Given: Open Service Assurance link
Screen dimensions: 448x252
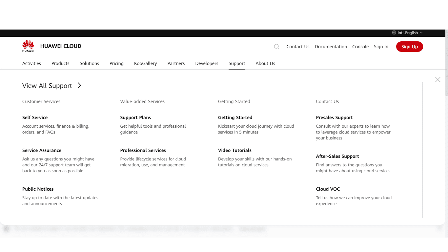Looking at the screenshot, I should [42, 150].
